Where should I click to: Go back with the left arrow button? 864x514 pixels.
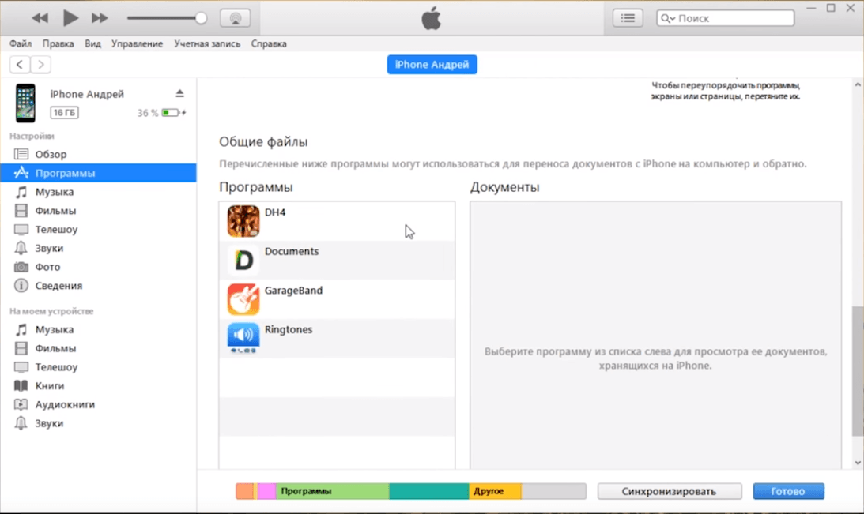click(20, 65)
